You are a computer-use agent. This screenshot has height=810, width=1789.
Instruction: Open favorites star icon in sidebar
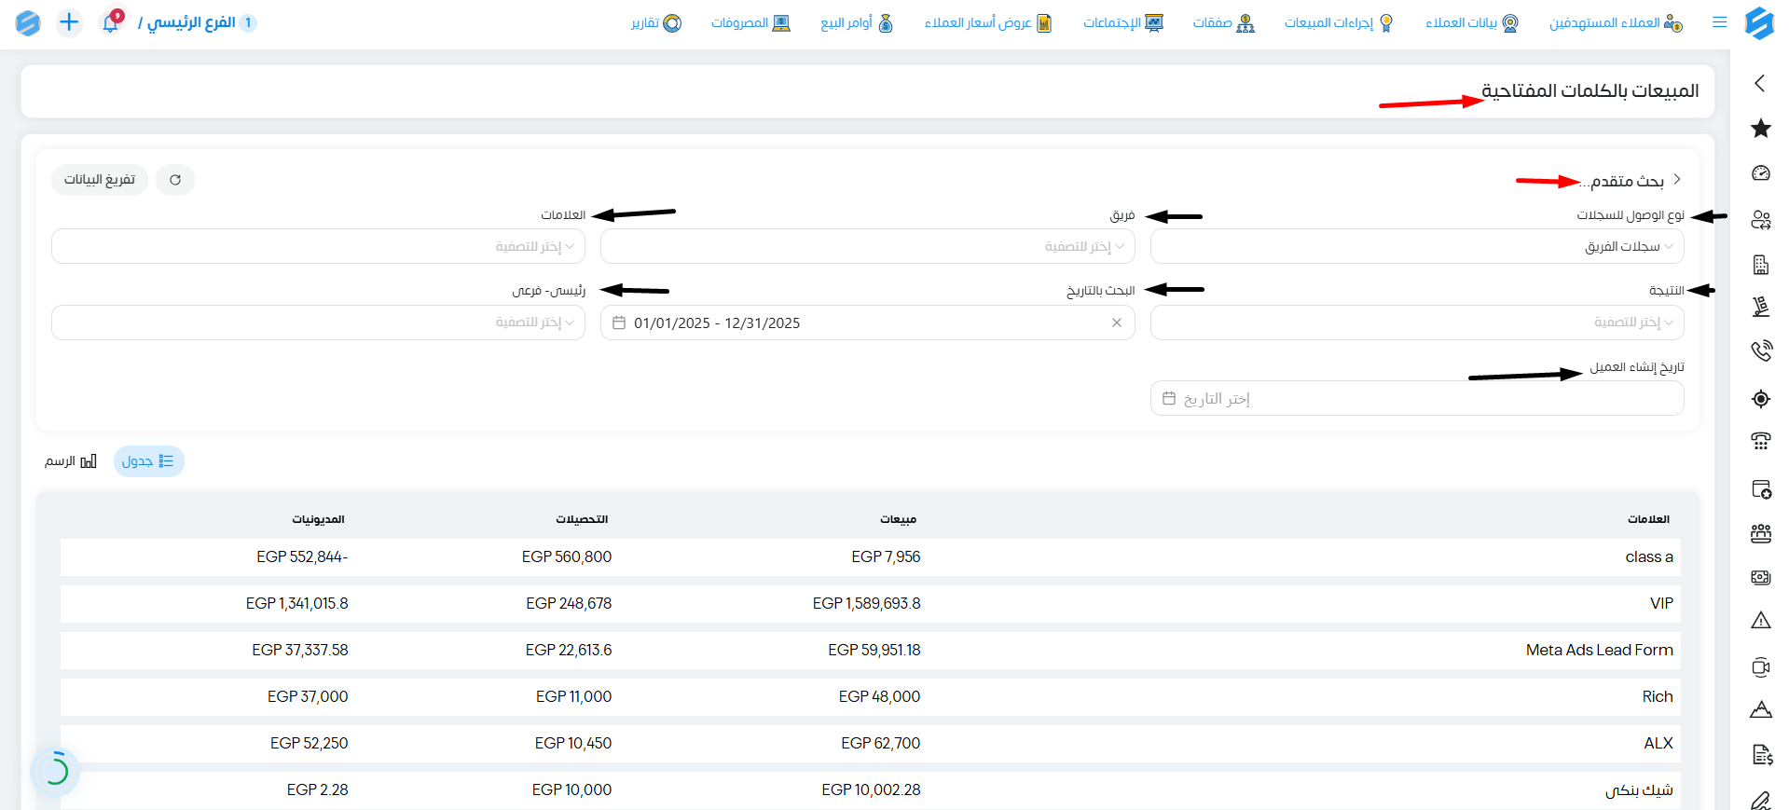click(x=1760, y=129)
